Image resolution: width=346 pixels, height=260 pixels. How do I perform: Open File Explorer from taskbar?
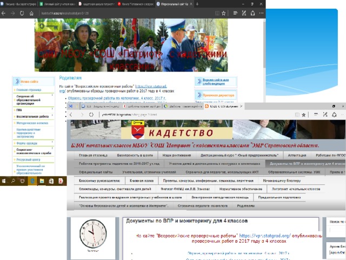point(42,181)
